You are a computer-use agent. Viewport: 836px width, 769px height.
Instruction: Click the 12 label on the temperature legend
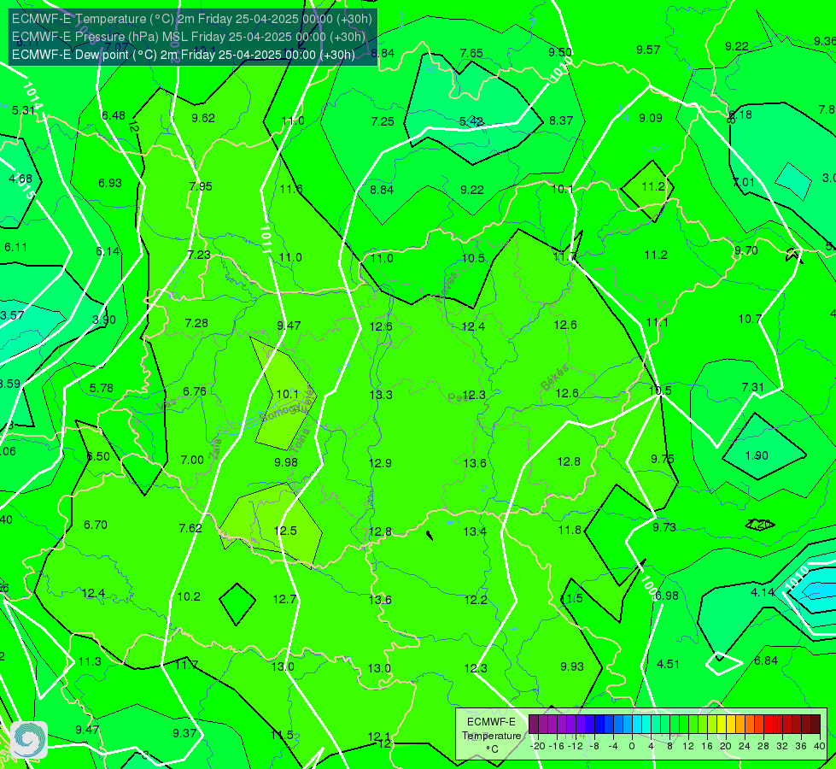click(x=688, y=746)
